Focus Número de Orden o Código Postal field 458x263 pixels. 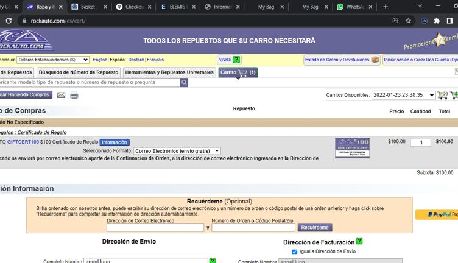253,228
